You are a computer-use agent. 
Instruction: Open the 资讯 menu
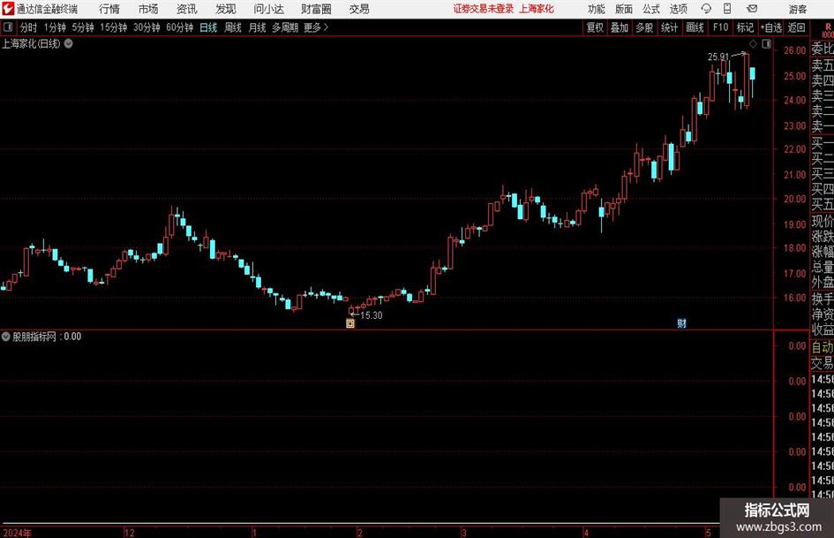(187, 9)
